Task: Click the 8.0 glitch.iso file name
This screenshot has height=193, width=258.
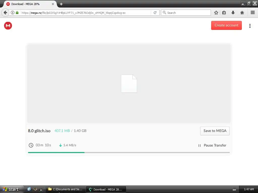Action: tap(39, 131)
